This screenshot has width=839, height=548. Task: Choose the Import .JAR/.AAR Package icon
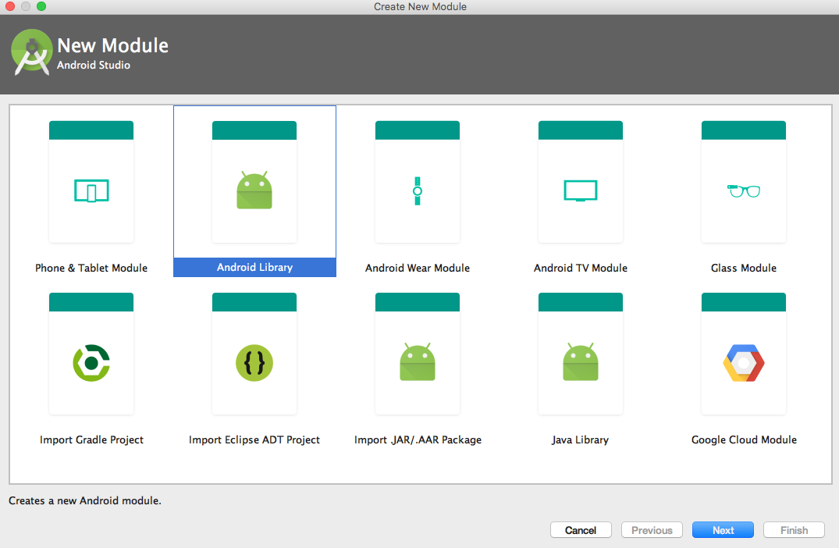418,361
